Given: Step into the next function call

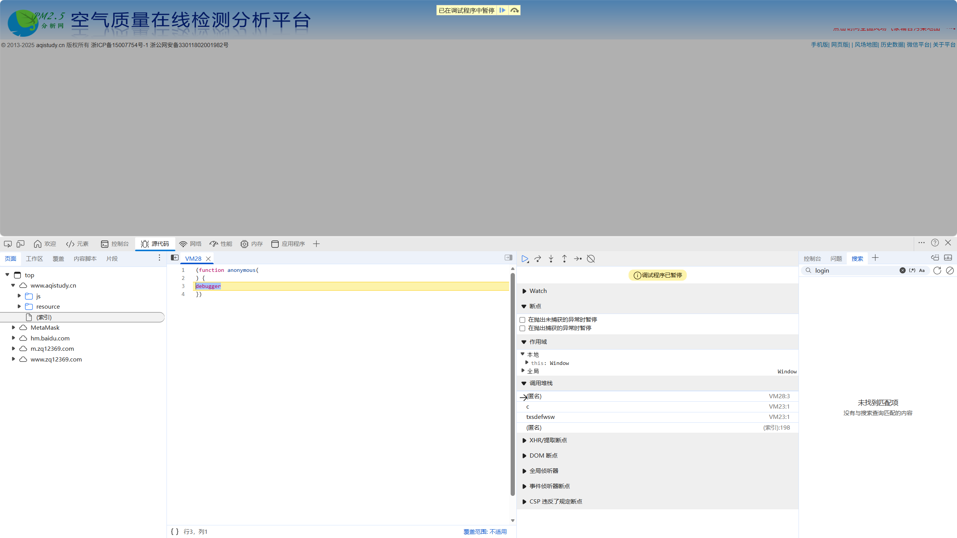Looking at the screenshot, I should (551, 258).
